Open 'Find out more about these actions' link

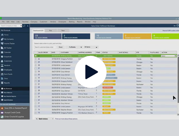pyautogui.click(x=66, y=119)
